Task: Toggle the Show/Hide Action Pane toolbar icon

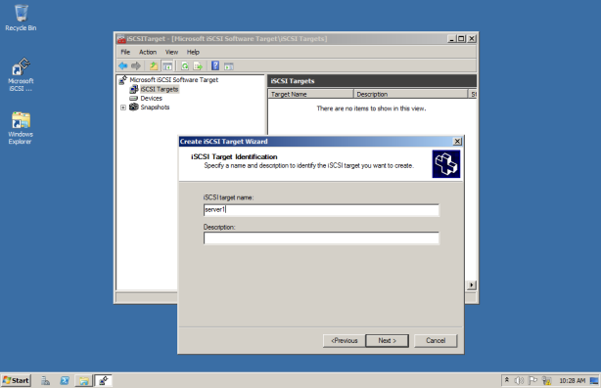Action: (229, 66)
